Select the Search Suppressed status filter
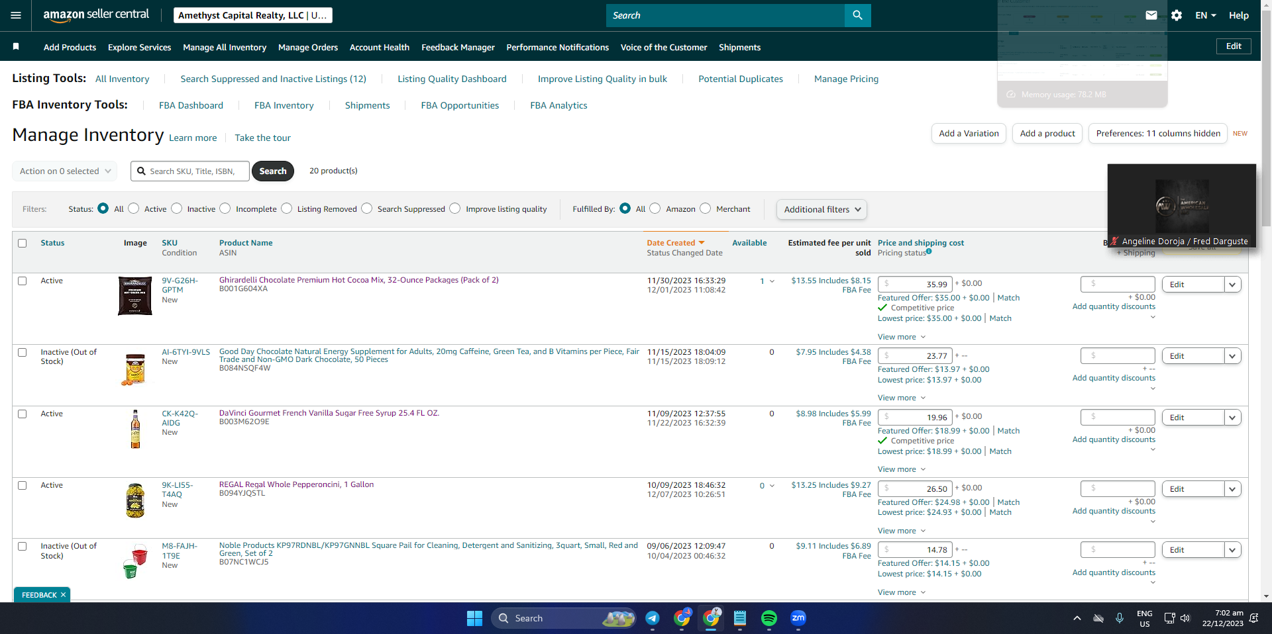 point(367,208)
